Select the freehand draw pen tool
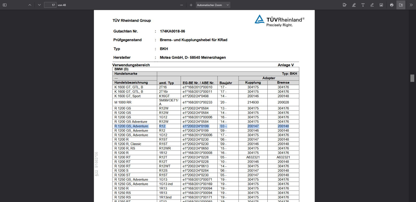Screen dimensions: 416x202 [372, 5]
